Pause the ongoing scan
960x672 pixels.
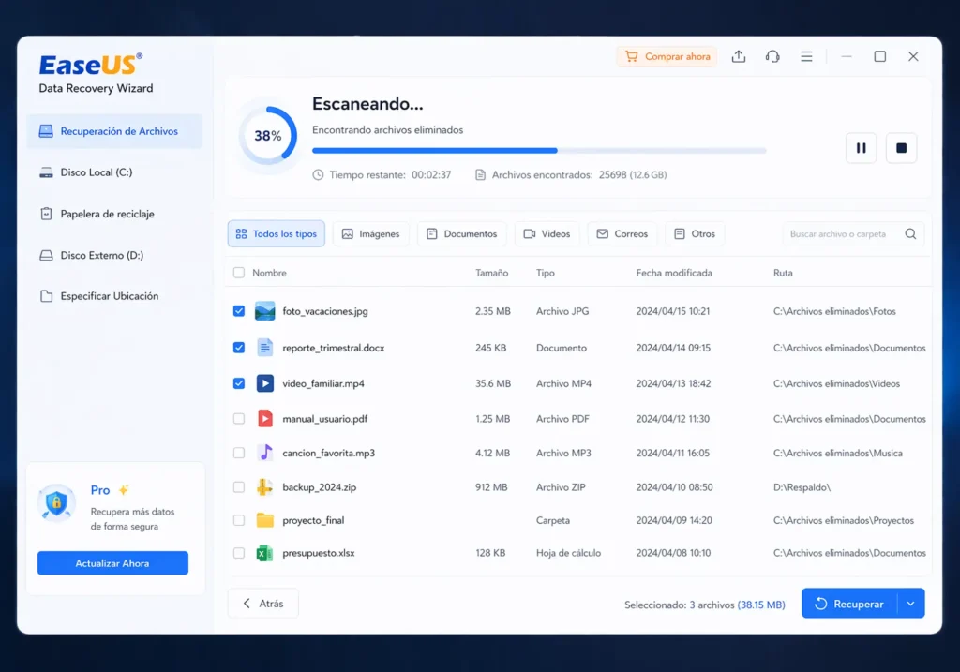pyautogui.click(x=861, y=147)
